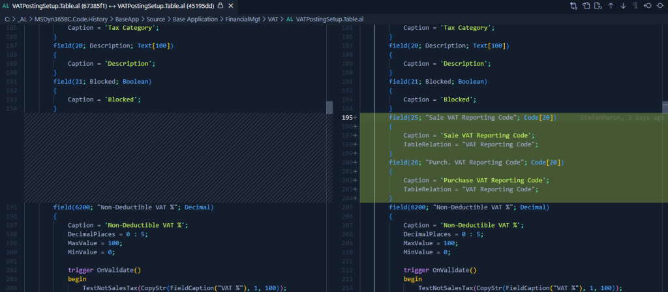
Task: Close the VATPostingSetup.Table.al diff tab
Action: pyautogui.click(x=231, y=5)
